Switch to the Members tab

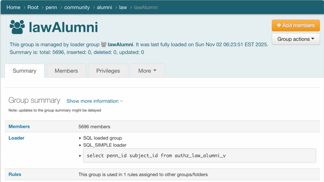[x=66, y=71]
